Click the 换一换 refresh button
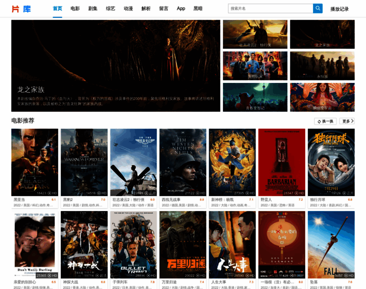 click(x=325, y=121)
